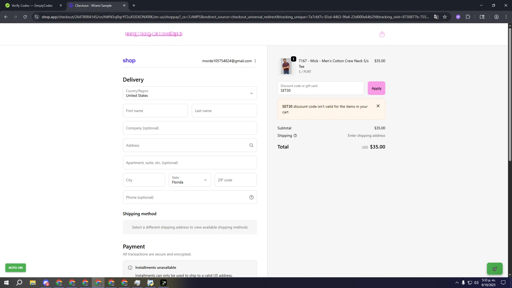
Task: Focus the Address field
Action: [190, 145]
